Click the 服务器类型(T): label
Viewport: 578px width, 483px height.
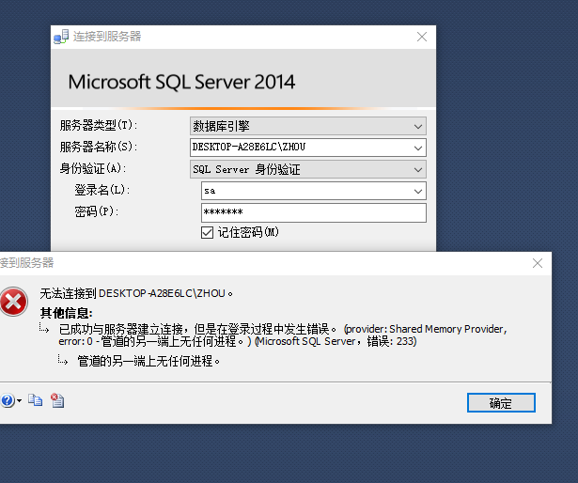99,125
